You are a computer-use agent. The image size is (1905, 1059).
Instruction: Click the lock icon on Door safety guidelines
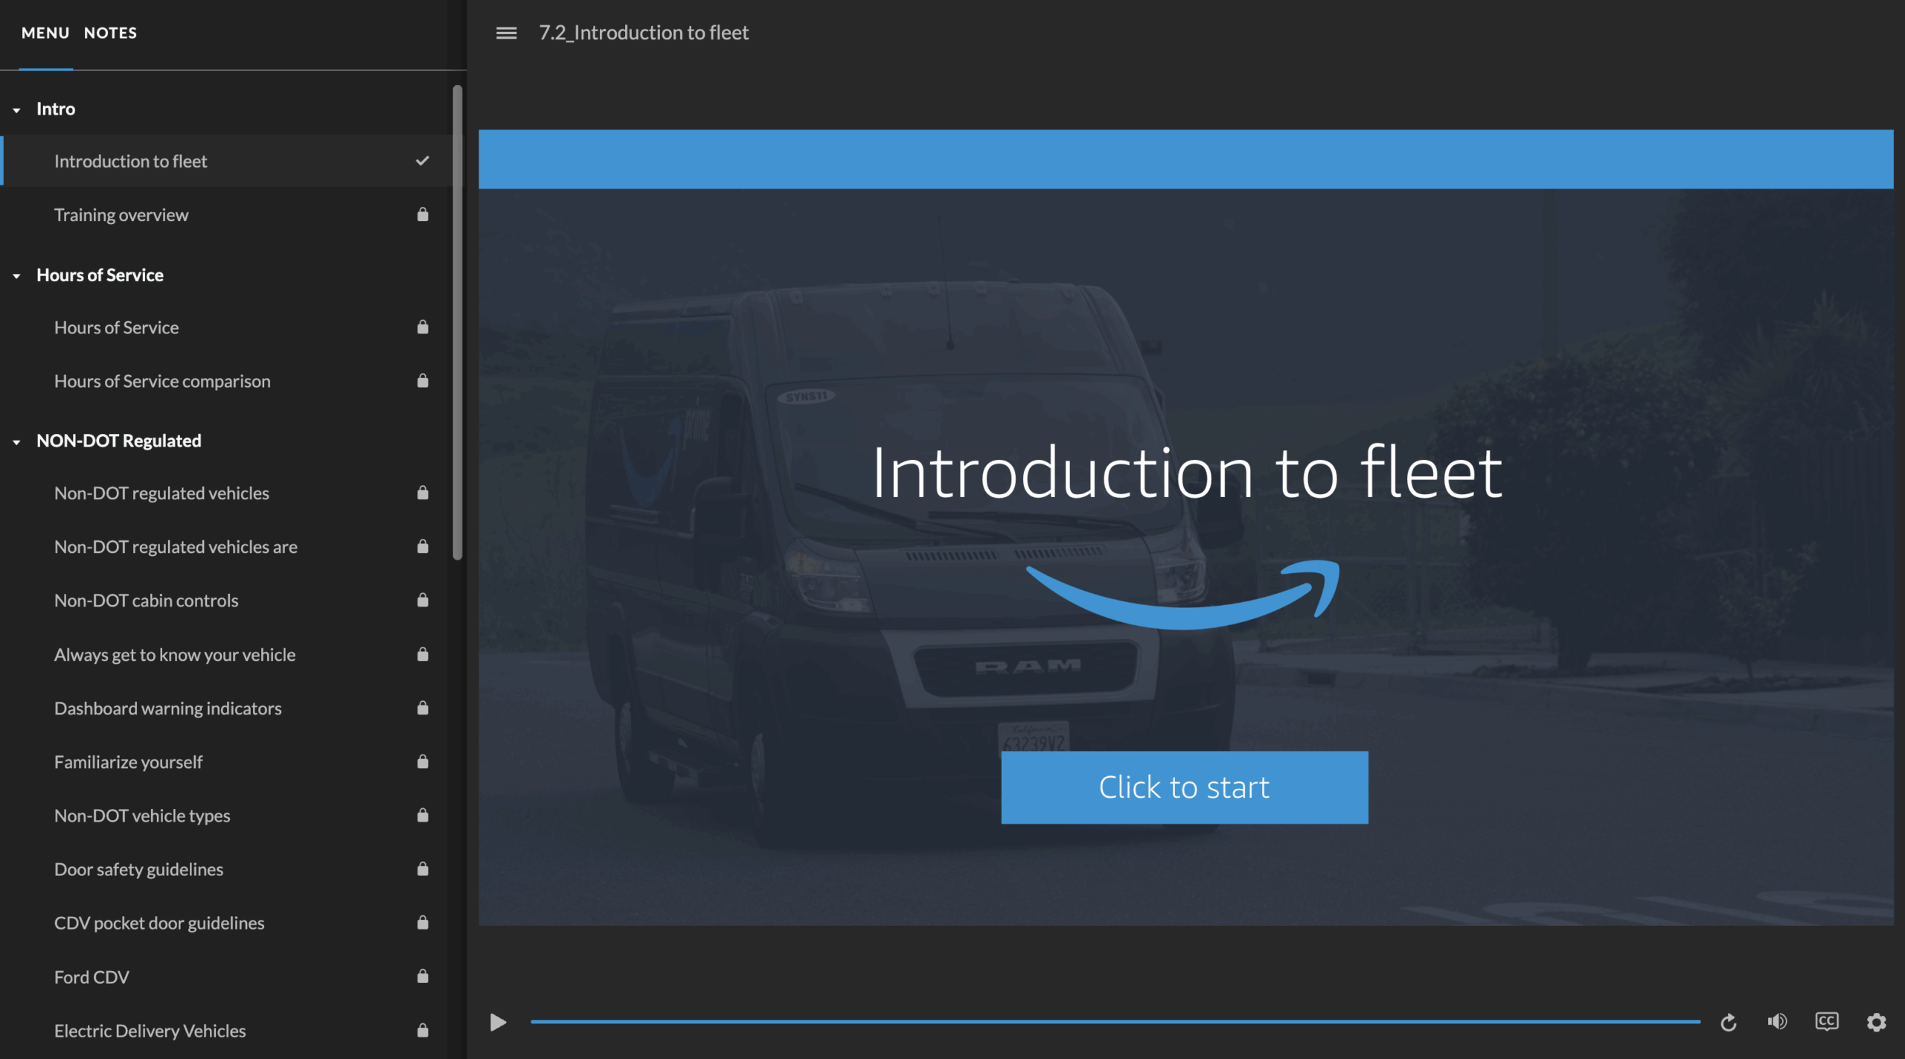(423, 868)
